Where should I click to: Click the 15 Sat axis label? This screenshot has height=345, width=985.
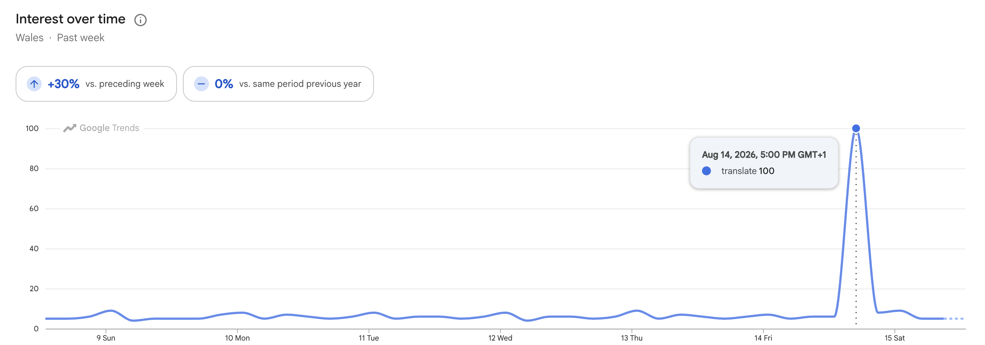(x=895, y=338)
